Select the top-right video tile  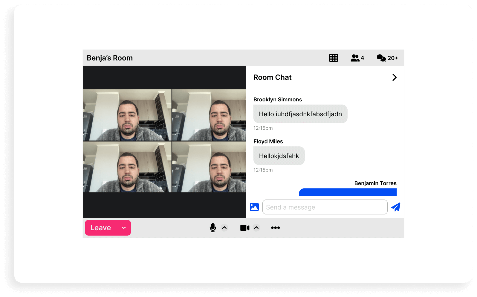click(209, 115)
